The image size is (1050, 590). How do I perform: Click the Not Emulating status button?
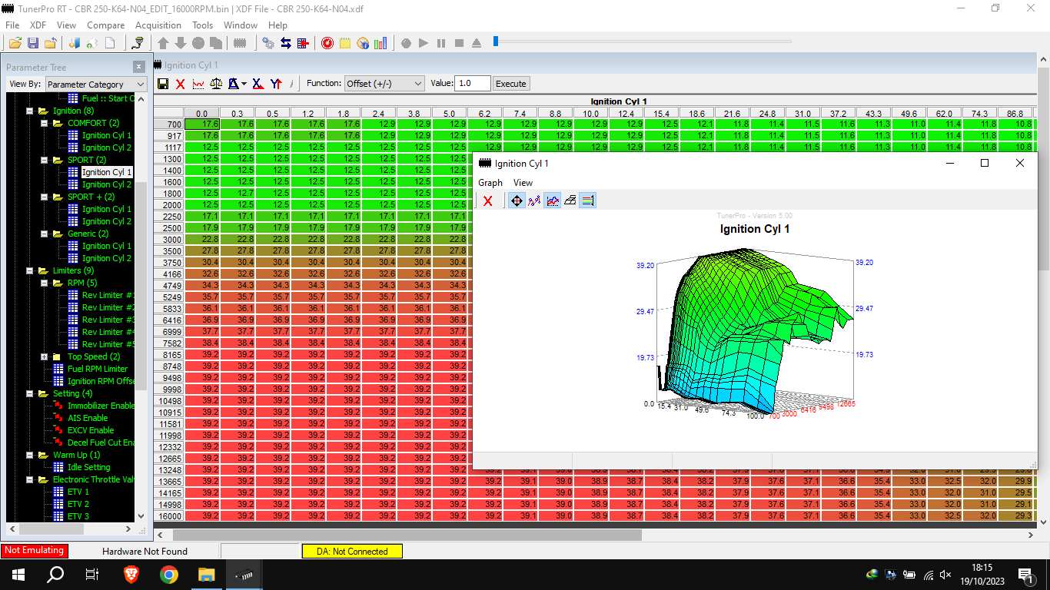tap(33, 551)
